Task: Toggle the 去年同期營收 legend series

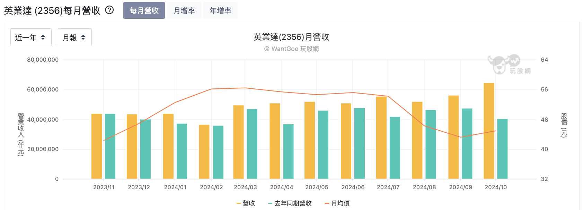Action: 290,203
